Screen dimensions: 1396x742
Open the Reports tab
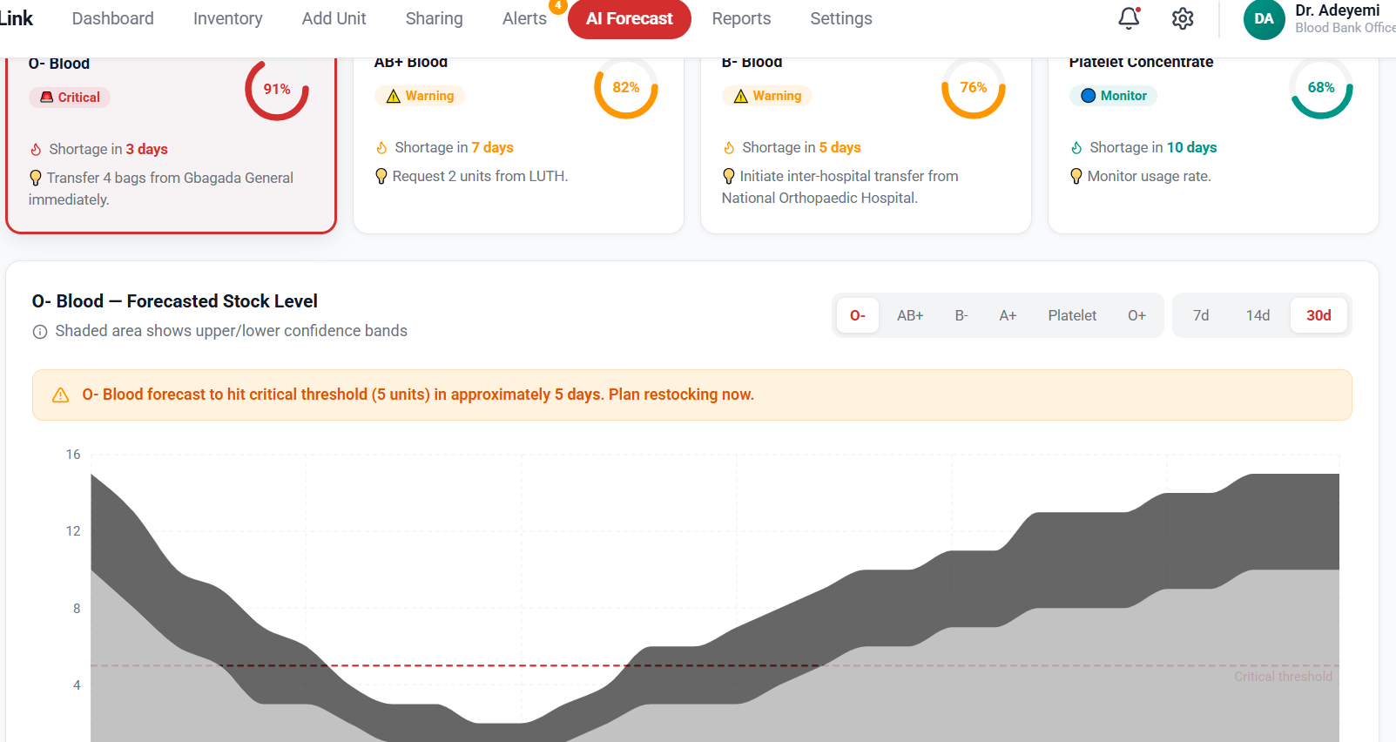(741, 18)
